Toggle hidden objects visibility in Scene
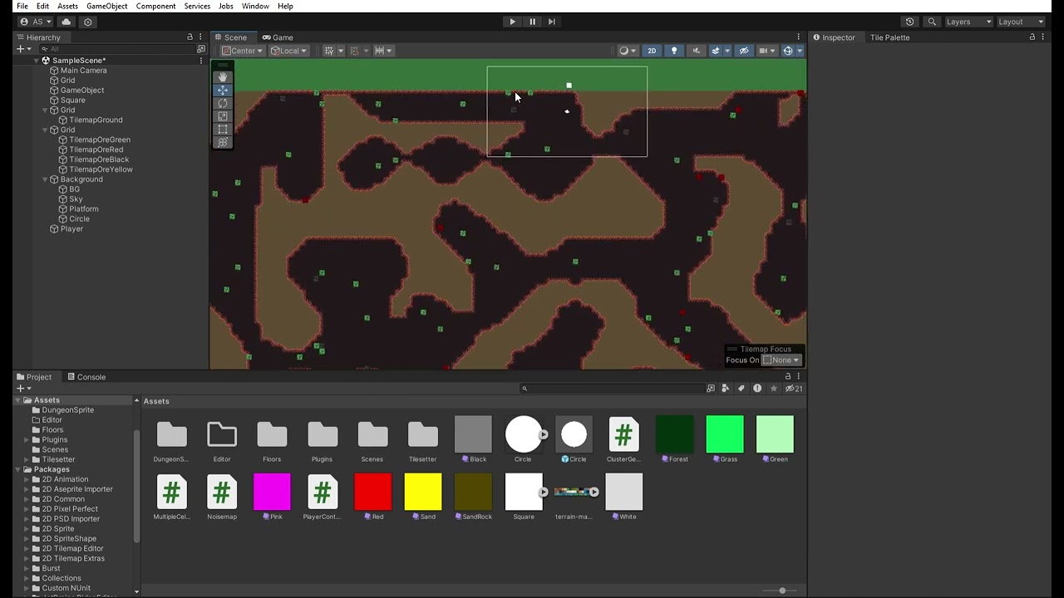Image resolution: width=1064 pixels, height=598 pixels. pos(744,51)
